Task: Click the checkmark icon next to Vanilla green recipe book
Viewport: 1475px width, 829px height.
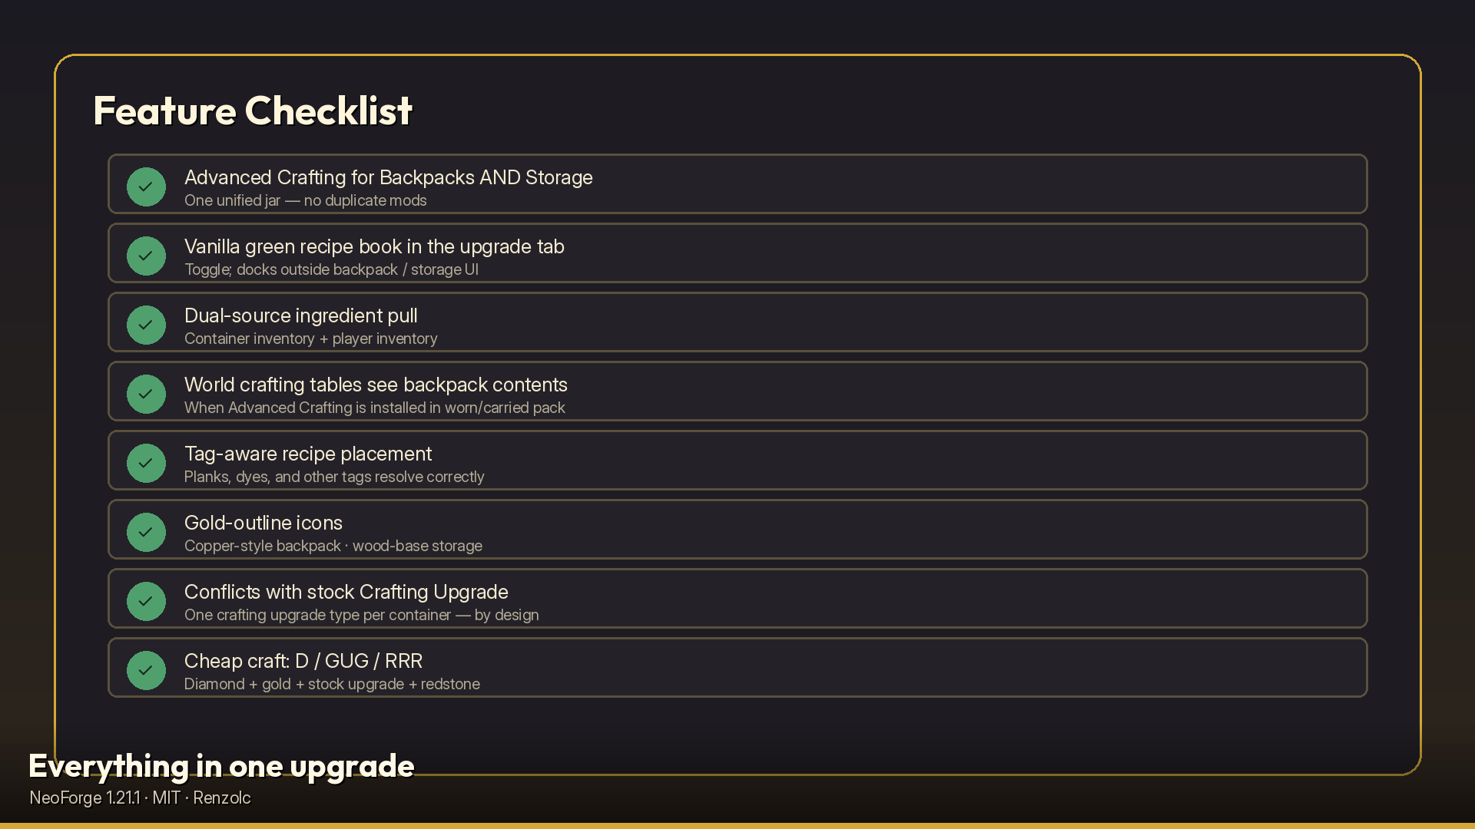Action: [x=146, y=256]
